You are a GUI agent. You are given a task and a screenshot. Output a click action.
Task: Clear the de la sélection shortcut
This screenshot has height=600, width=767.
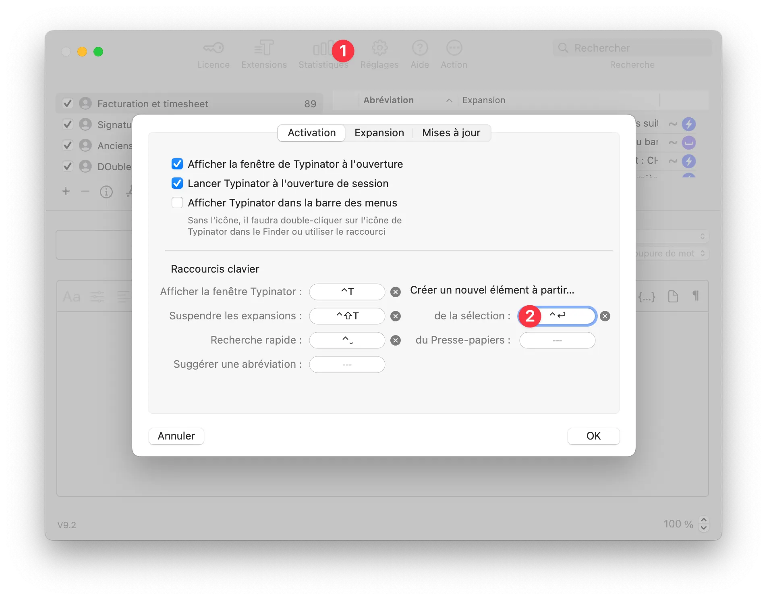coord(605,316)
